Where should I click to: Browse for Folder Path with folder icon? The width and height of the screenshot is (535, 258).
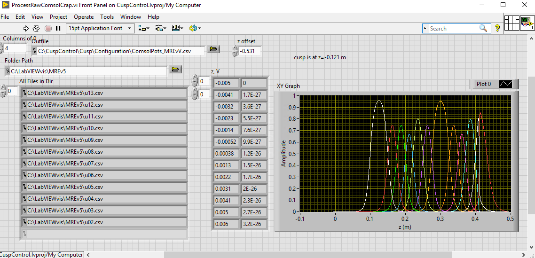tap(175, 70)
